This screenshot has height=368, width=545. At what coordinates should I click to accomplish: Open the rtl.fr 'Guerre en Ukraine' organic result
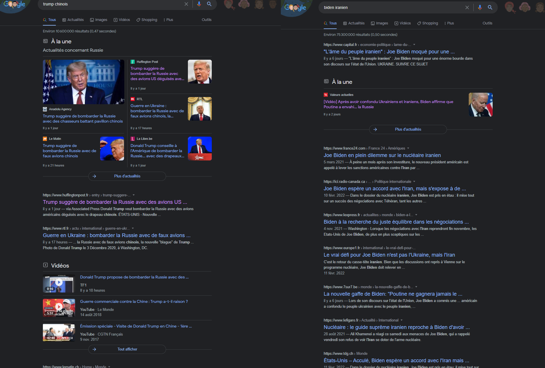coord(117,236)
